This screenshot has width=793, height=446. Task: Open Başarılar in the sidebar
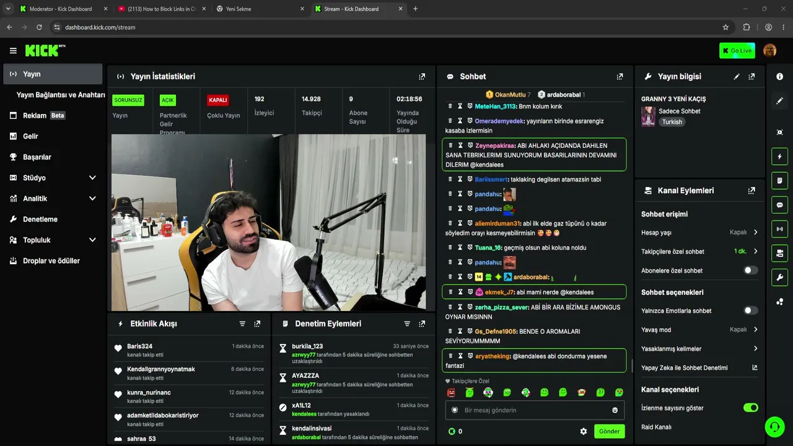pos(53,157)
